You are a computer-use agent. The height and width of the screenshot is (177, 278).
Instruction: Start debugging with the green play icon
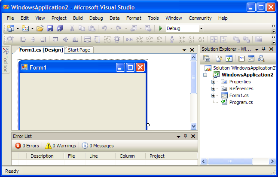160,28
